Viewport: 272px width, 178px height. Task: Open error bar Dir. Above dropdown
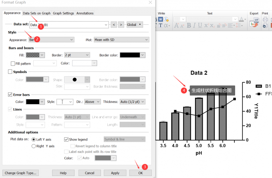click(x=93, y=102)
